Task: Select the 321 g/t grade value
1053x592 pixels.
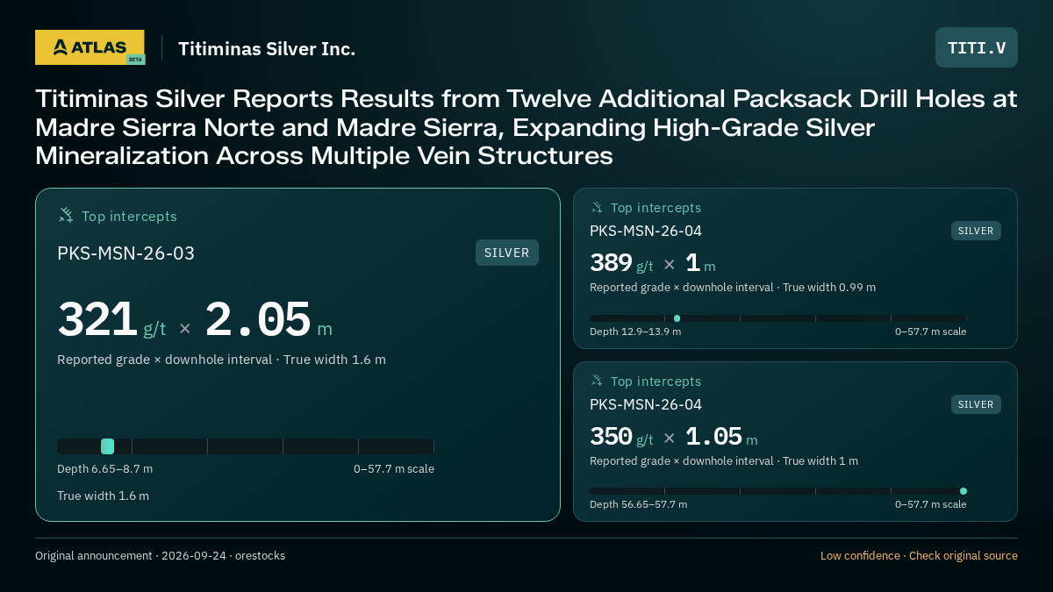Action: click(x=111, y=320)
